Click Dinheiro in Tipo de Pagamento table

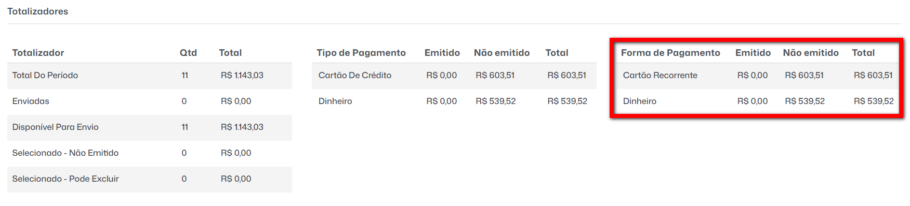click(335, 101)
